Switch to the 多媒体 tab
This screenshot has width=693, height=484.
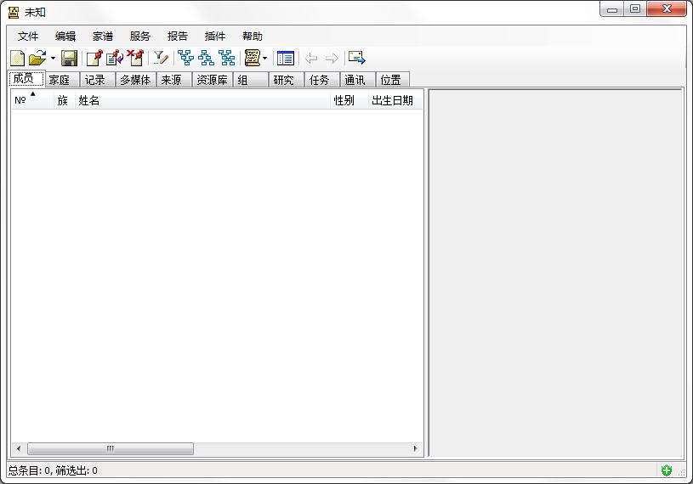click(x=135, y=80)
